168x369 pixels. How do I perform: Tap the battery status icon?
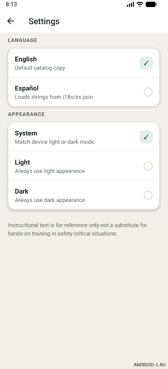[151, 4]
